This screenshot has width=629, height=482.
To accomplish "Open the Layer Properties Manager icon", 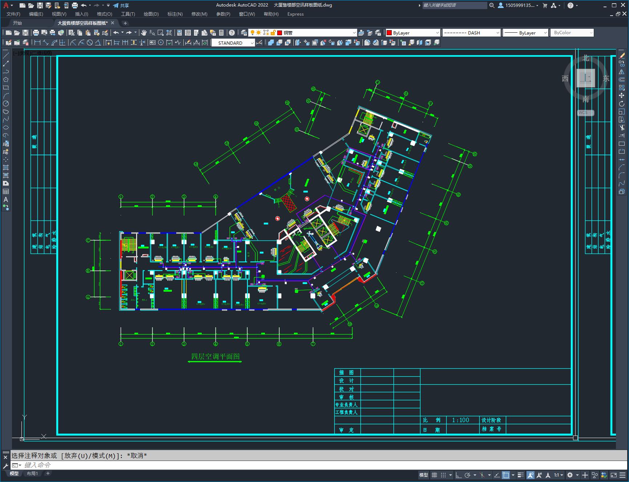I will pyautogui.click(x=244, y=33).
